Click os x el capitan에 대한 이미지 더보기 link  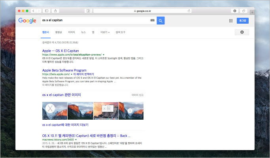[x=65, y=125]
